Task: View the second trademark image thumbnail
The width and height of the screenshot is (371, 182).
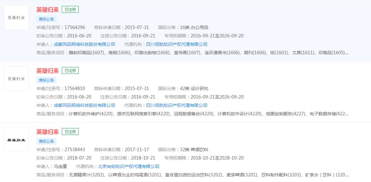Action: coord(16,79)
